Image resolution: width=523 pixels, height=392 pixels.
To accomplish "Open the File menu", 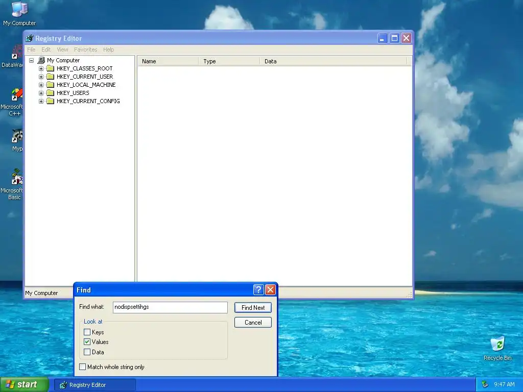I will click(31, 50).
